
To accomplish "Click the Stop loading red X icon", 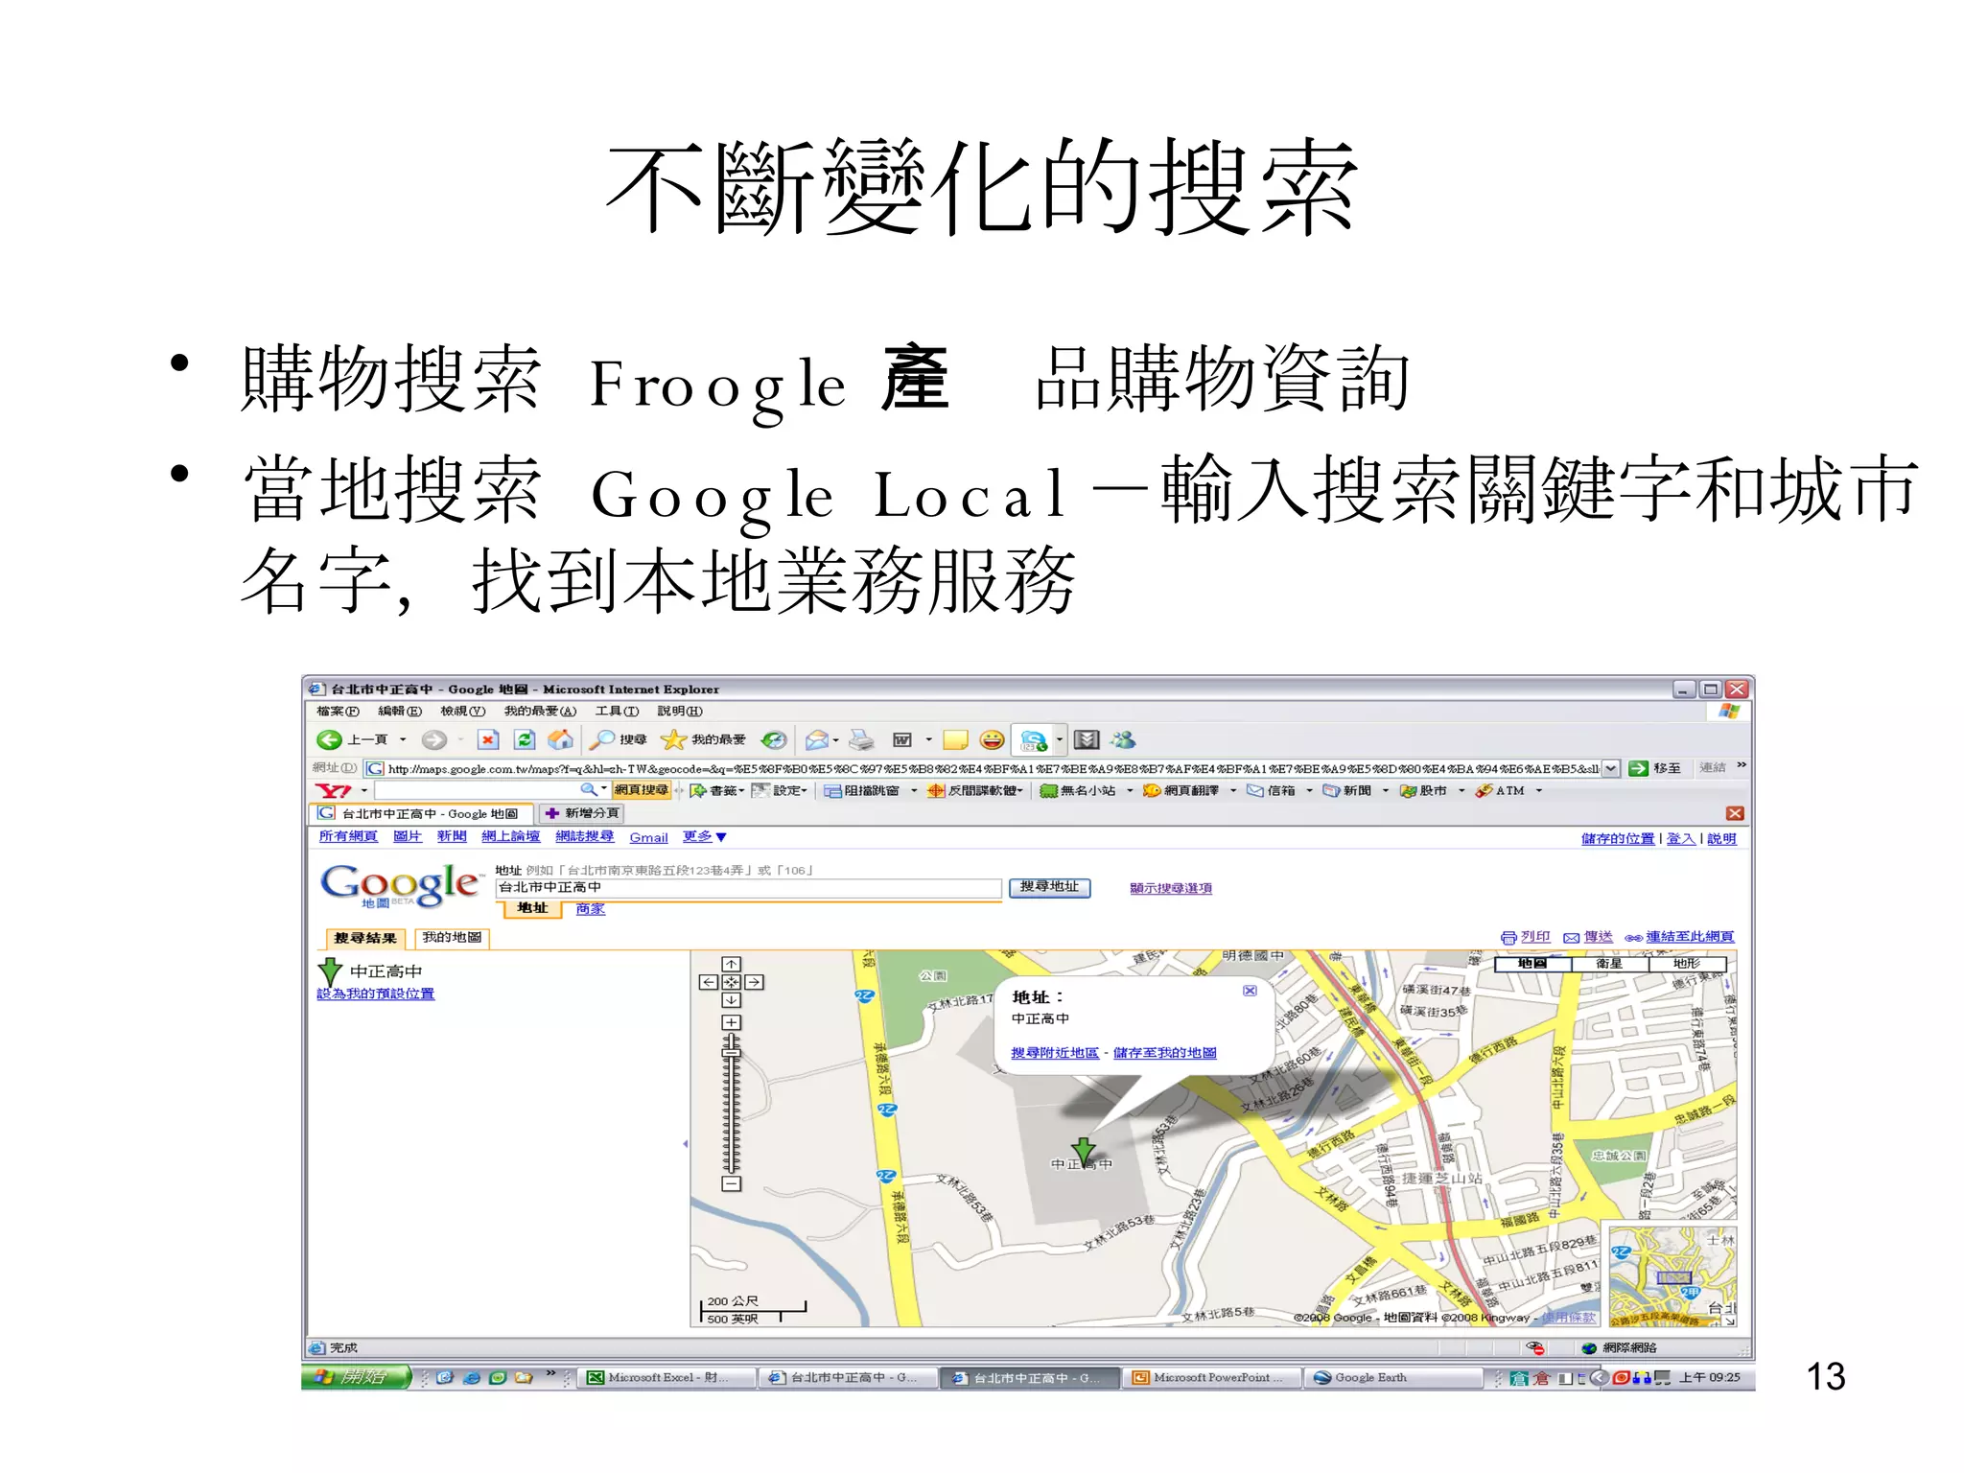I will pyautogui.click(x=488, y=739).
